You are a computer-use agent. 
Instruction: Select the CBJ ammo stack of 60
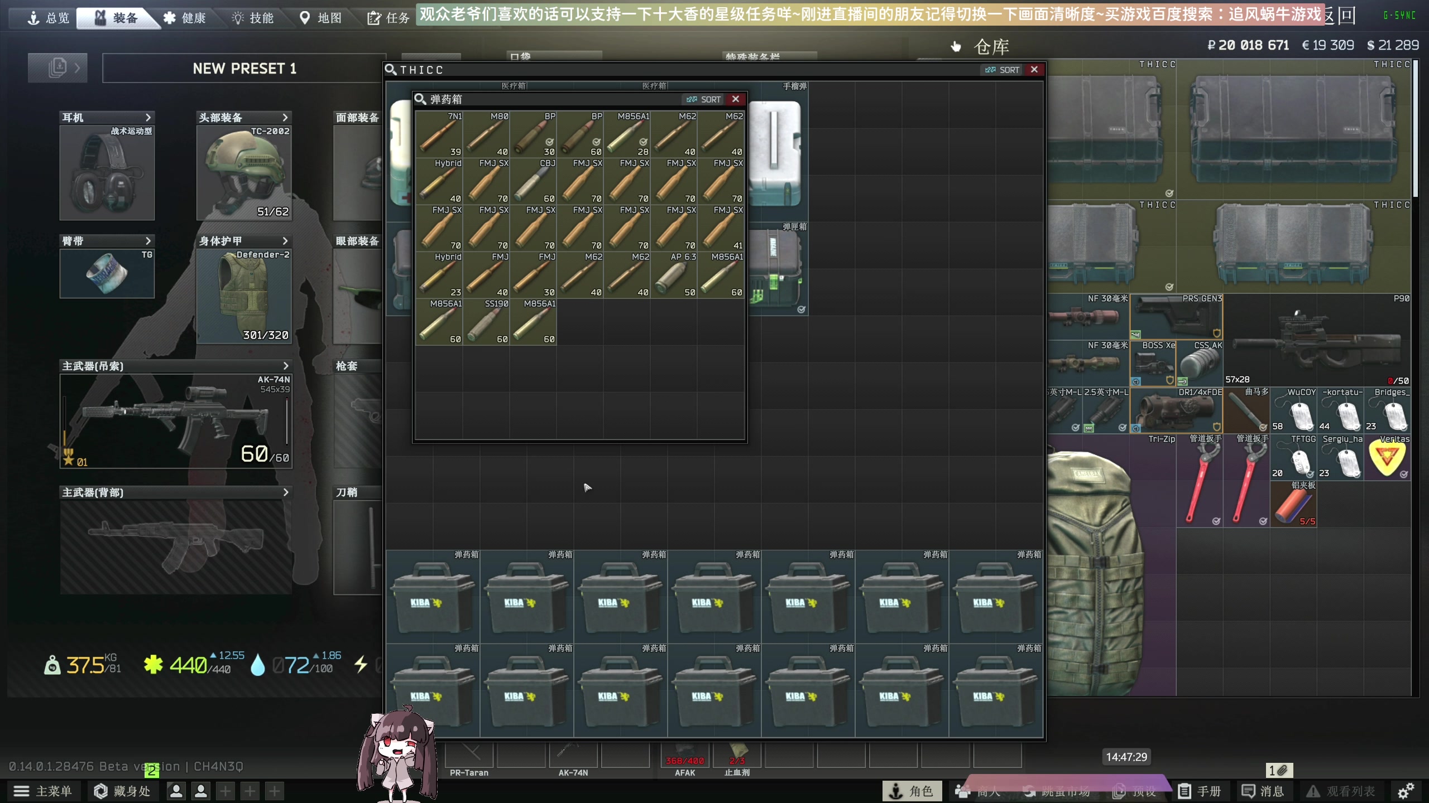(533, 181)
